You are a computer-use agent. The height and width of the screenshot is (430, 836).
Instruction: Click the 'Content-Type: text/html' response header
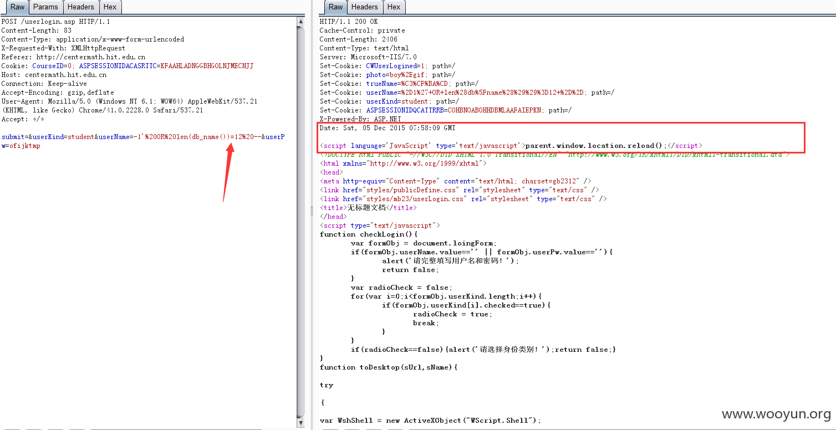pyautogui.click(x=364, y=48)
